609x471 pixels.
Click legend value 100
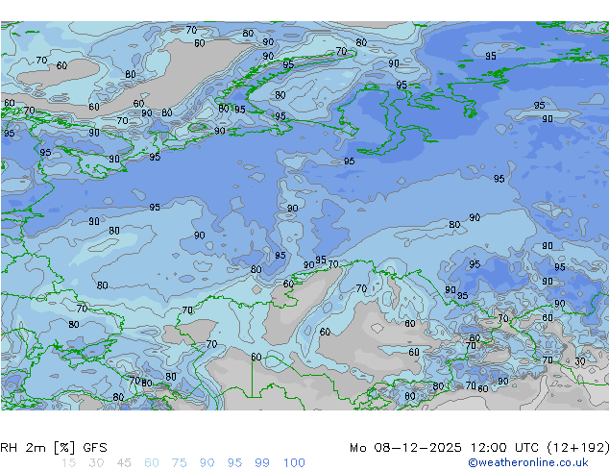coord(294,463)
